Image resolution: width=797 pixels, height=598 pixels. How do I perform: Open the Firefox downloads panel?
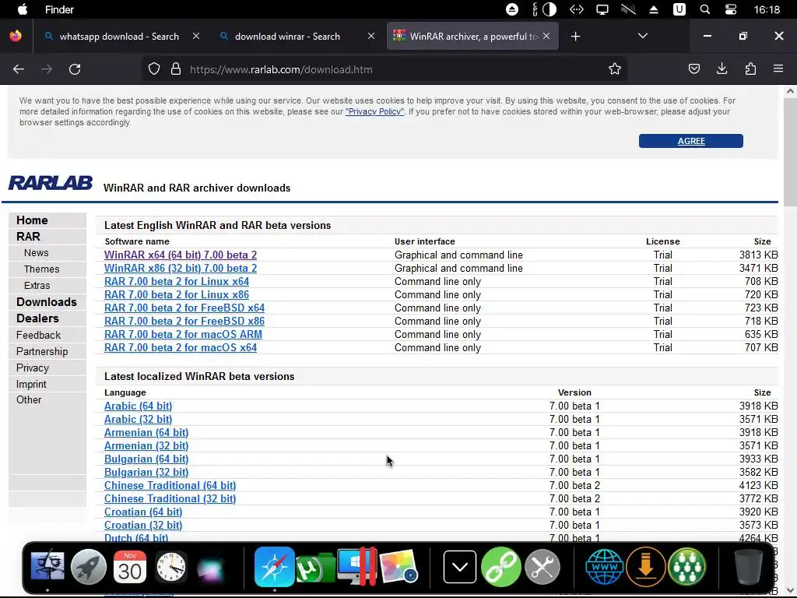coord(722,69)
